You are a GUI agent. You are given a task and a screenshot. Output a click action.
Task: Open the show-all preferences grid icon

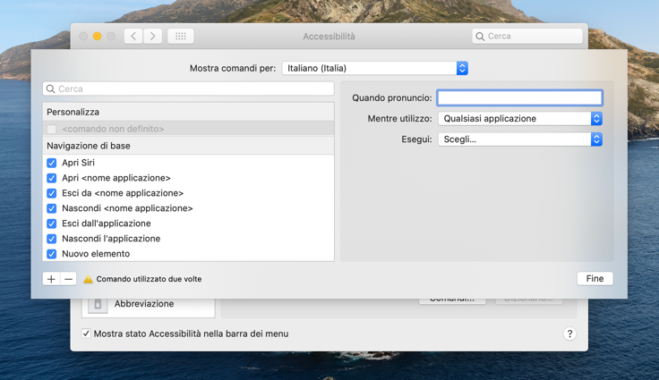coord(181,36)
